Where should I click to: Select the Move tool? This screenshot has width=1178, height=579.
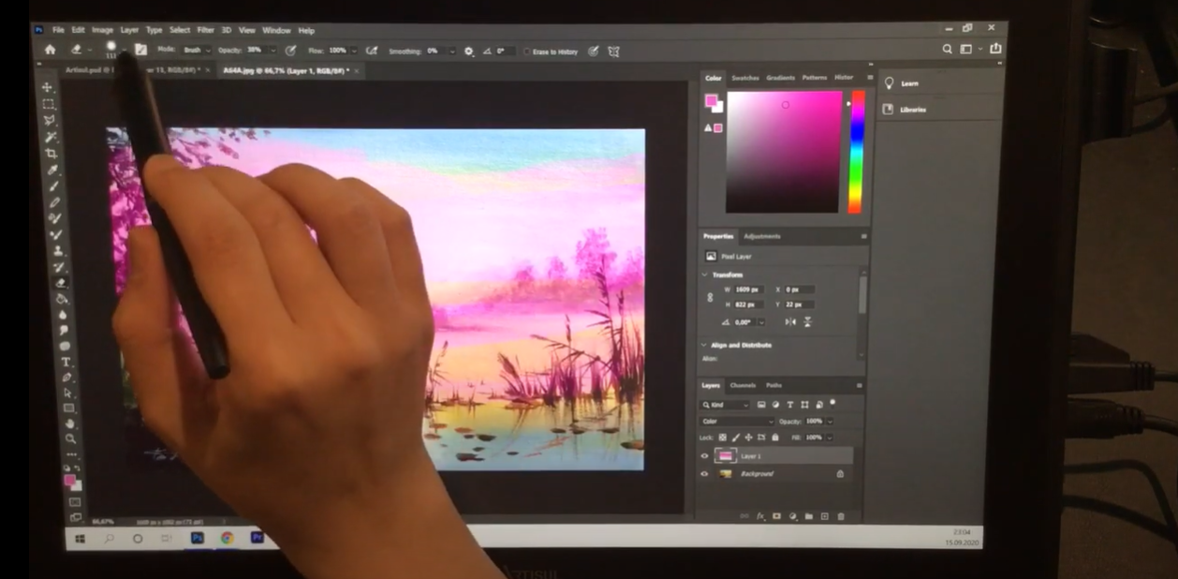tap(48, 87)
